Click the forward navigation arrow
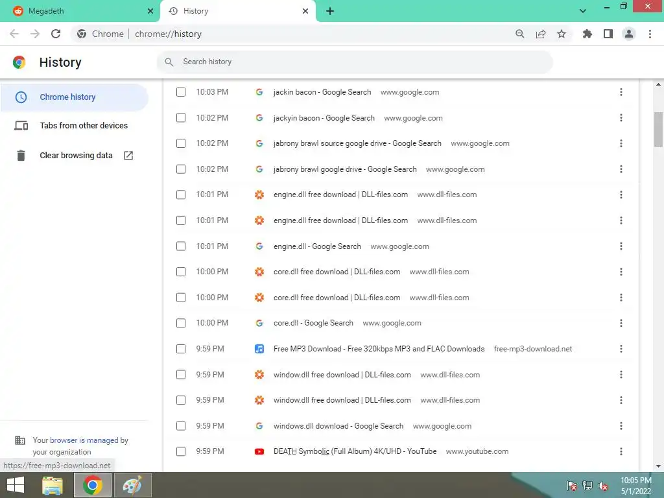The height and width of the screenshot is (498, 664). pos(35,34)
